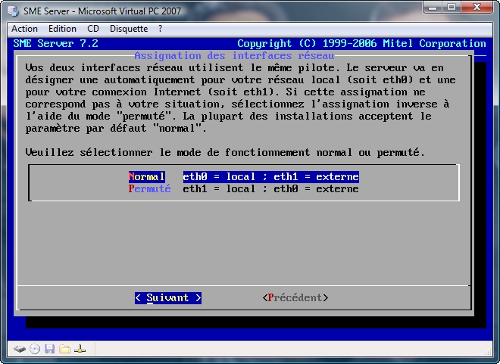500x364 pixels.
Task: Click the 'SME Server 7.2' header text
Action: pyautogui.click(x=56, y=43)
